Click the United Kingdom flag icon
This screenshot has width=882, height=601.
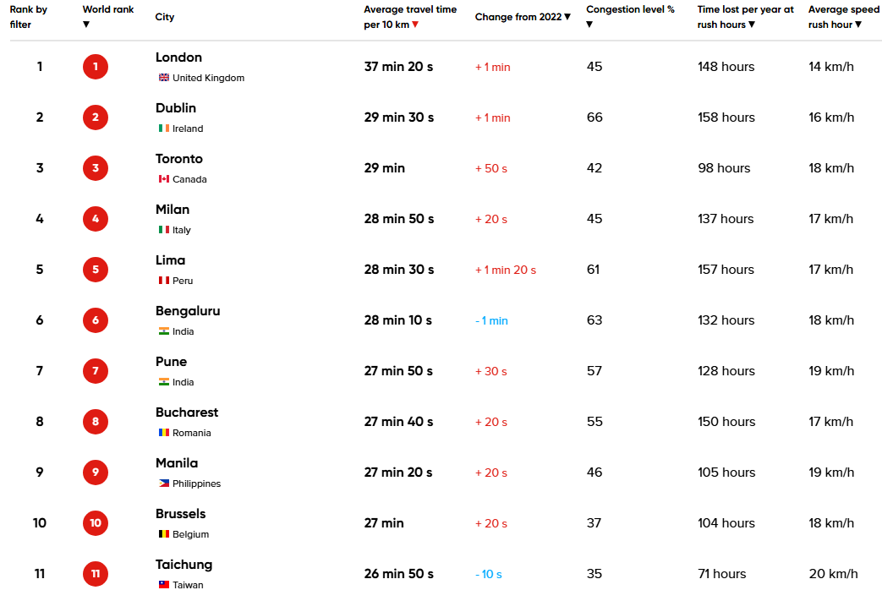[164, 78]
